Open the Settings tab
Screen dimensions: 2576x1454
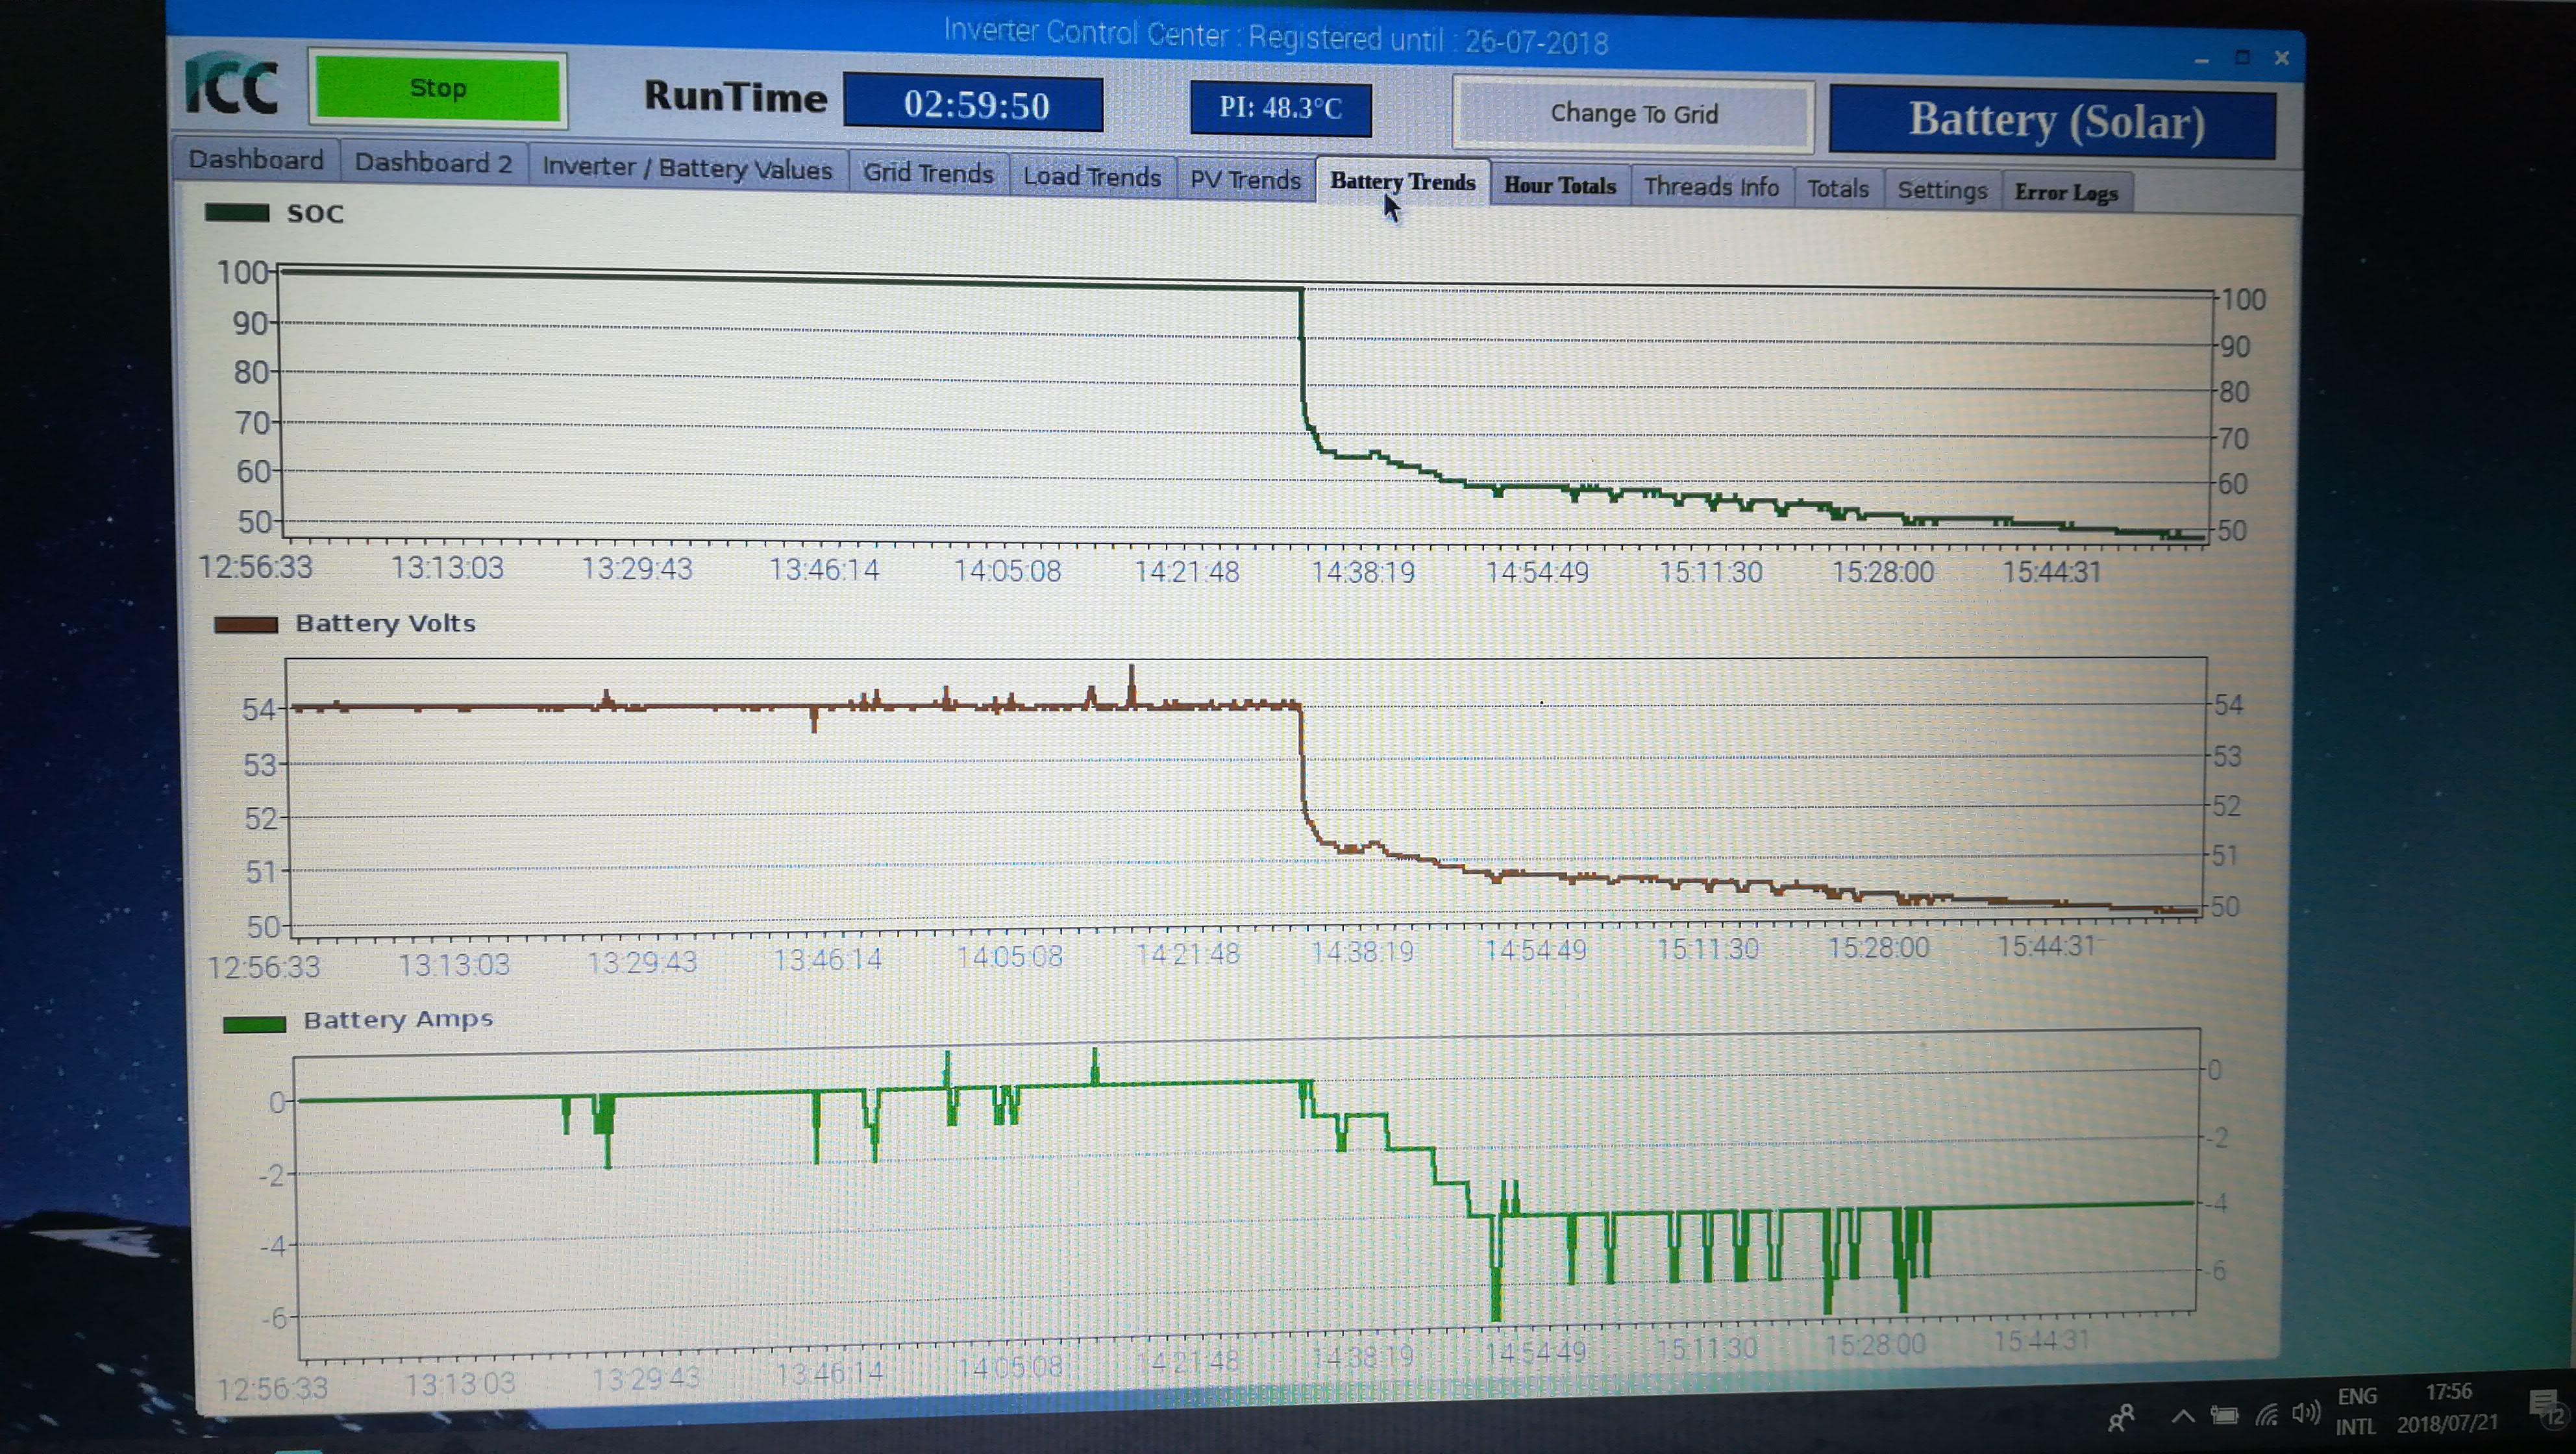[1942, 190]
